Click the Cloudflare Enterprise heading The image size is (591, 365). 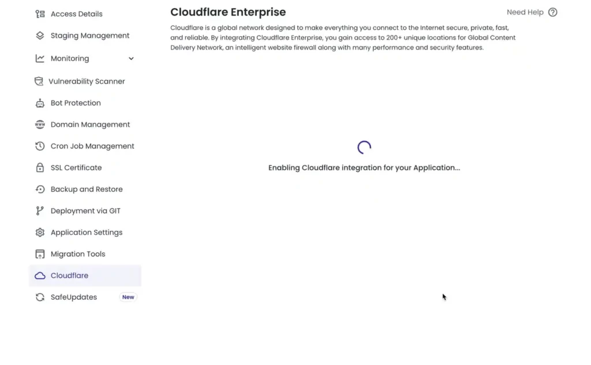228,12
